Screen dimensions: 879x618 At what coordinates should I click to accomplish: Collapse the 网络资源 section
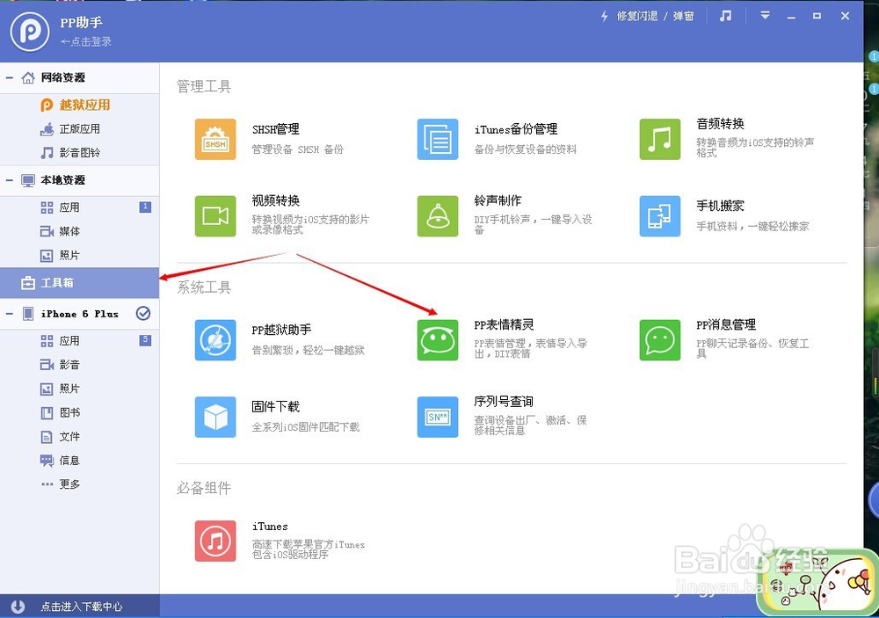tap(10, 77)
